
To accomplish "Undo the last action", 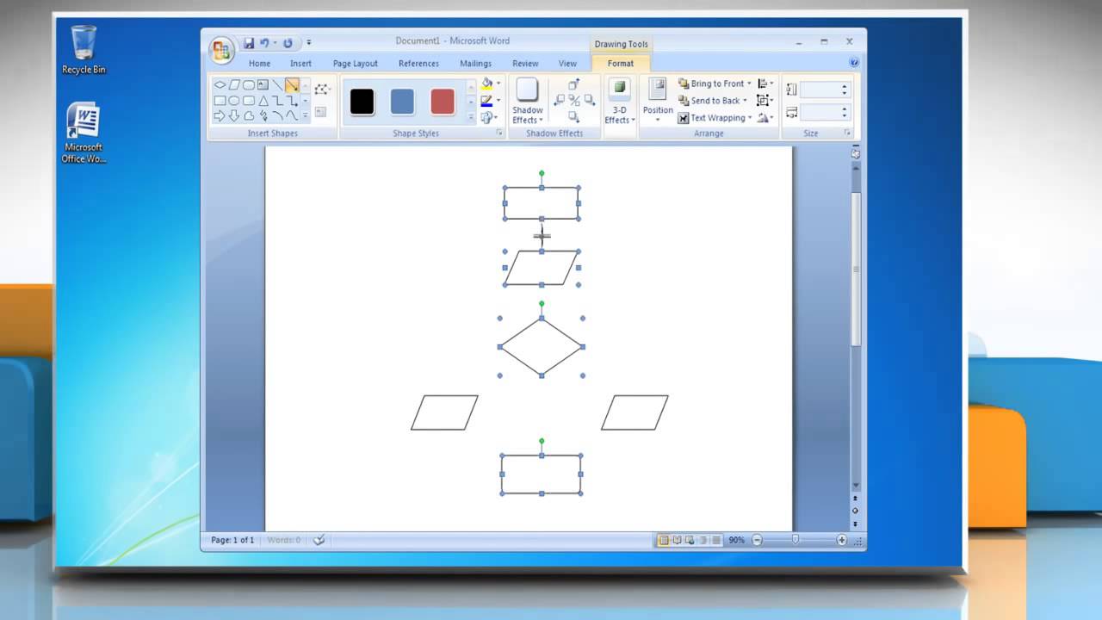I will click(x=265, y=43).
